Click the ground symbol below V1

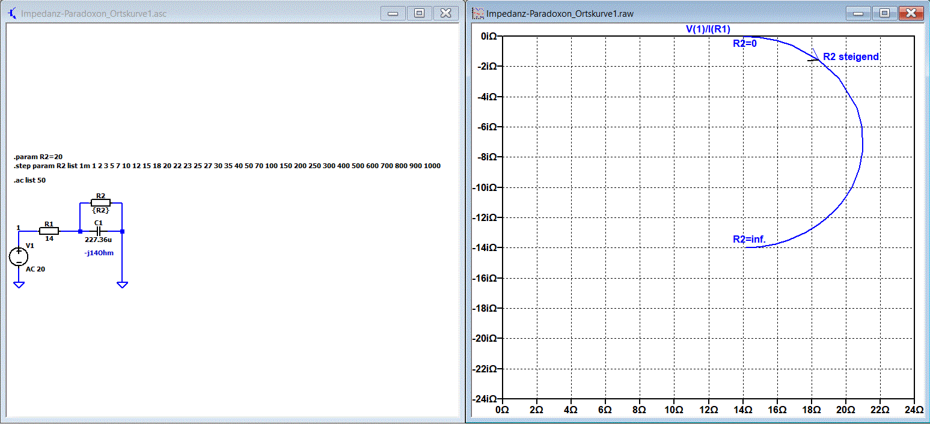[19, 285]
